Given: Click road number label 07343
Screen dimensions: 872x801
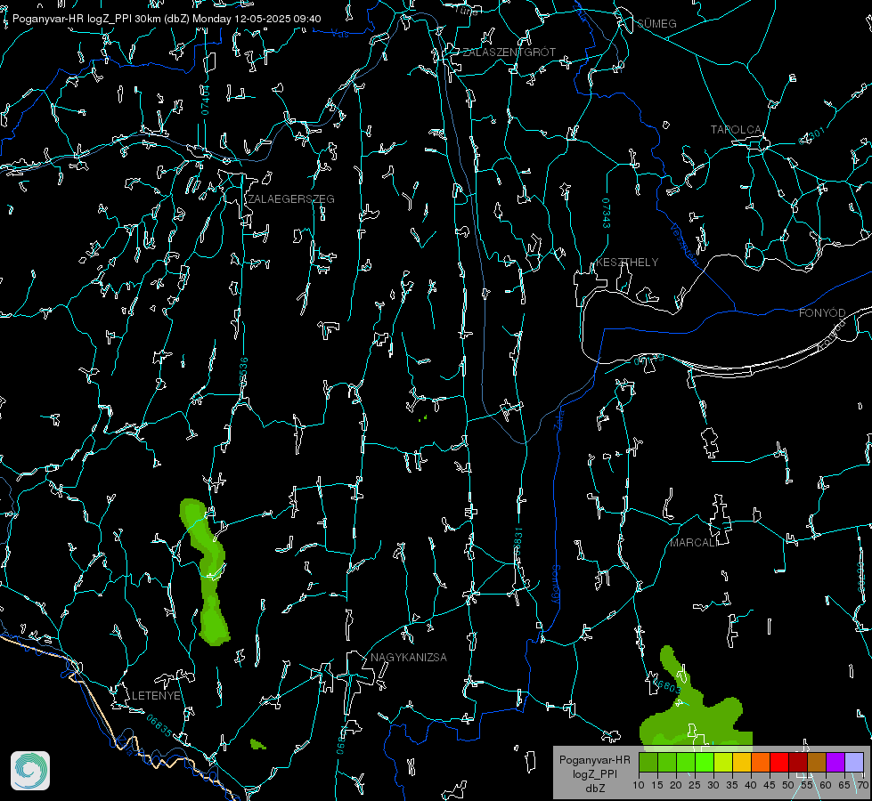Looking at the screenshot, I should click(x=607, y=214).
